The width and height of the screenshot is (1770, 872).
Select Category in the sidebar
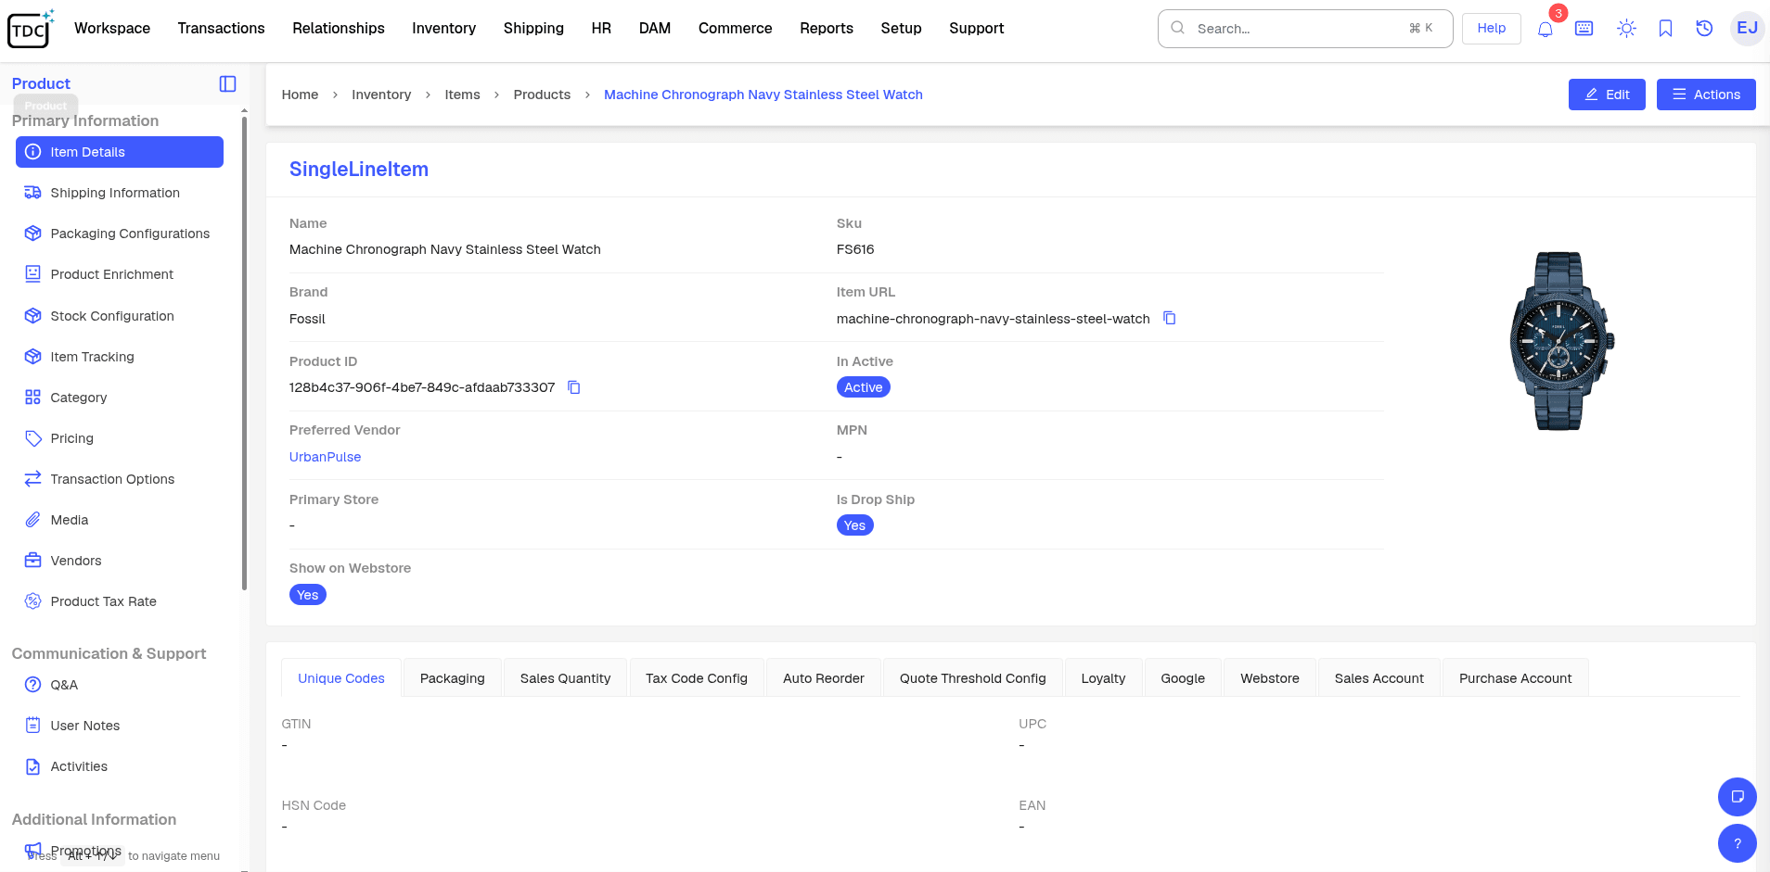click(120, 398)
